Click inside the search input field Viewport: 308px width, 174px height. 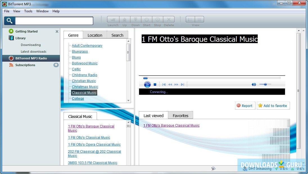pyautogui.click(x=54, y=20)
